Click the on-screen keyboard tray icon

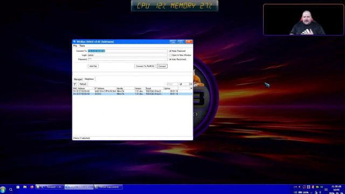point(326,190)
